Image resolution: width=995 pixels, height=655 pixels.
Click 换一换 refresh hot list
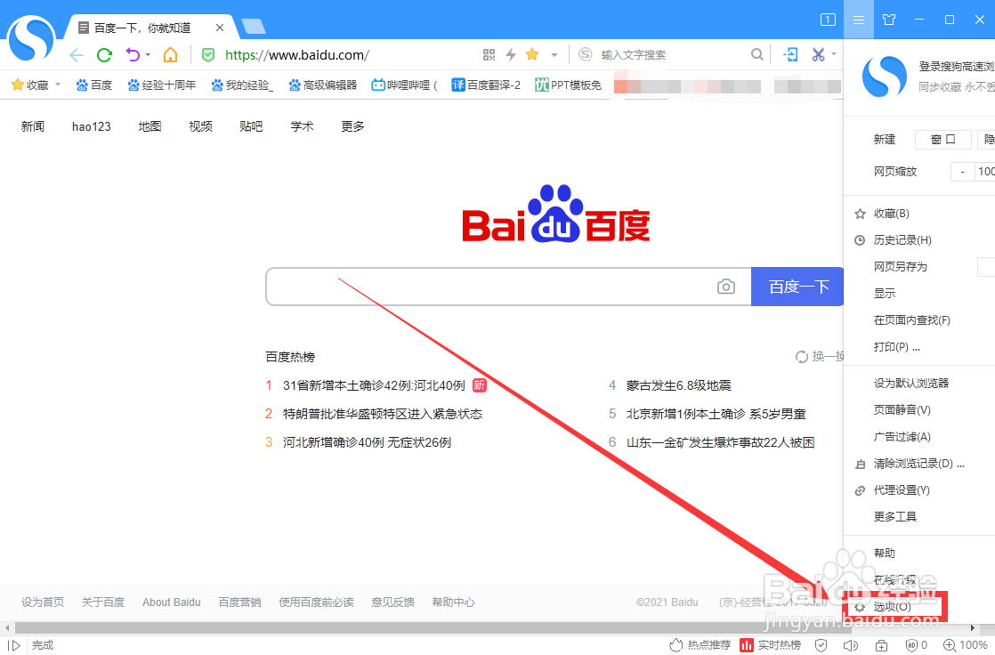(820, 357)
